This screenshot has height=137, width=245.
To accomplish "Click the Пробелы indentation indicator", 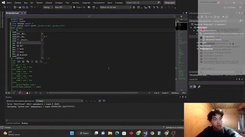I will pyautogui.click(x=175, y=93).
